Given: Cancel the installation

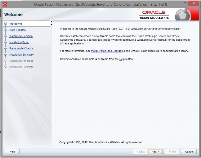Looking at the screenshot, I should (189, 152).
